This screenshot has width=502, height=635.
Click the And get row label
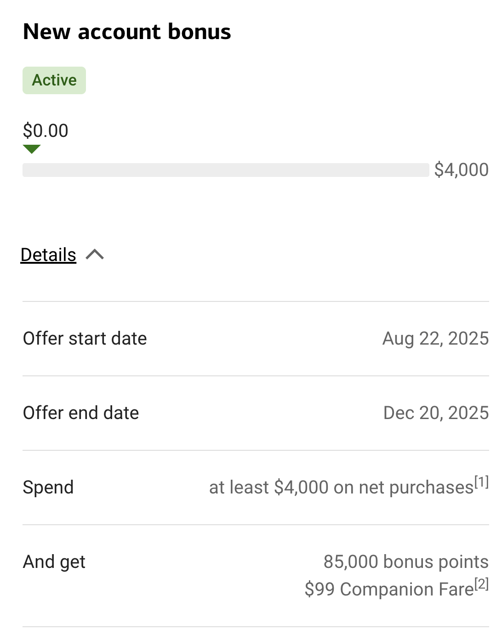point(54,562)
